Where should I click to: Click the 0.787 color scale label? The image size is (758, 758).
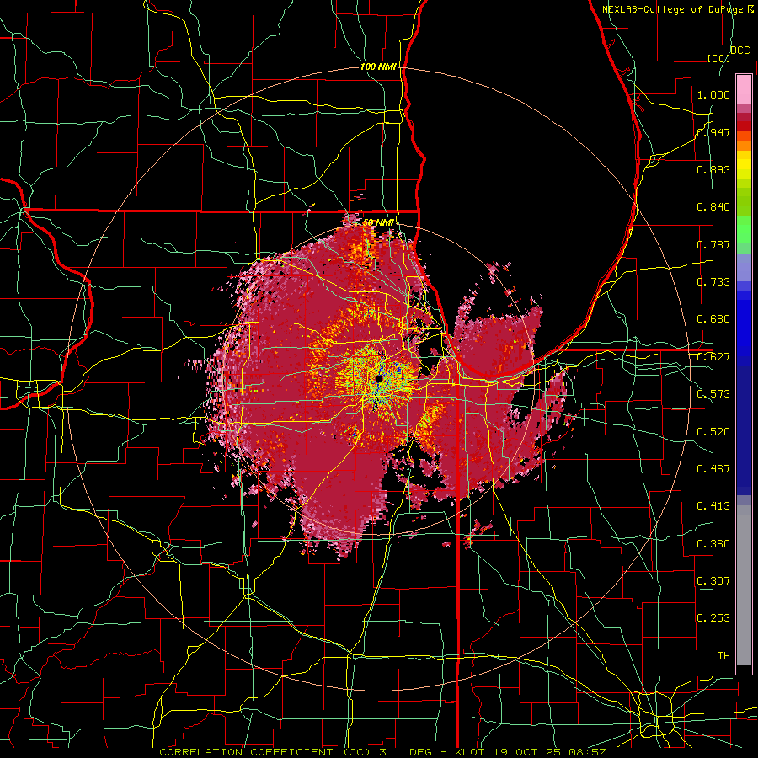pos(713,244)
